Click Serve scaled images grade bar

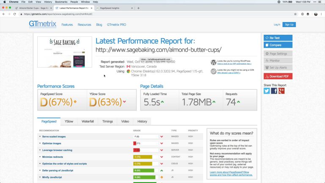(x=146, y=136)
